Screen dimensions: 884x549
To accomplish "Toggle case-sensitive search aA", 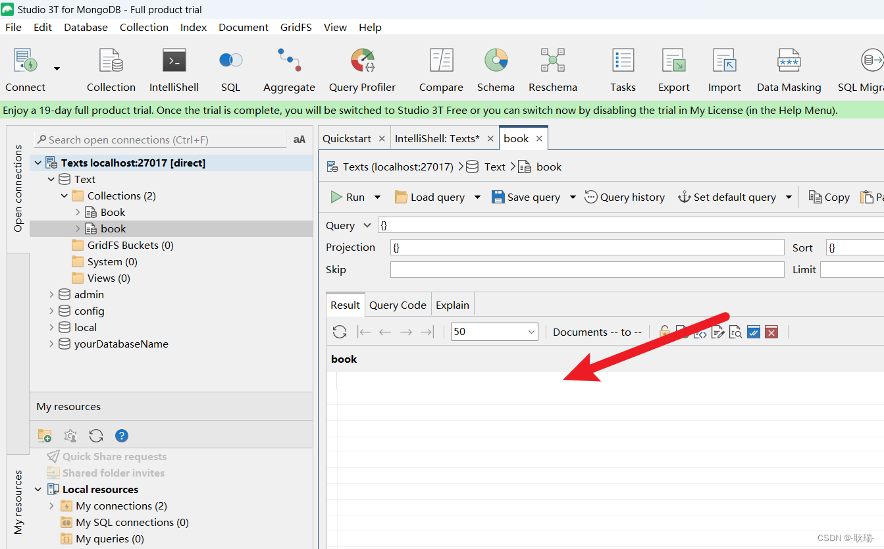I will click(299, 140).
